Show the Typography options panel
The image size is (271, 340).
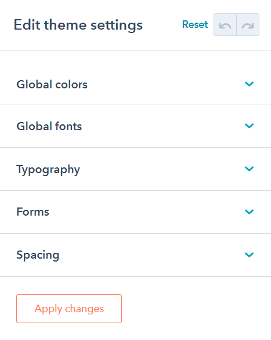pyautogui.click(x=136, y=169)
